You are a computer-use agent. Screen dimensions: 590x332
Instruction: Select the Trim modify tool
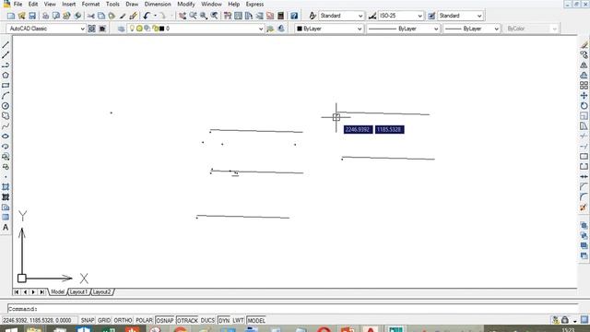click(584, 136)
